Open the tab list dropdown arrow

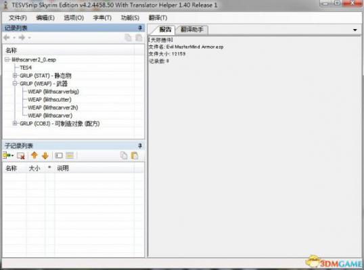tap(355, 30)
